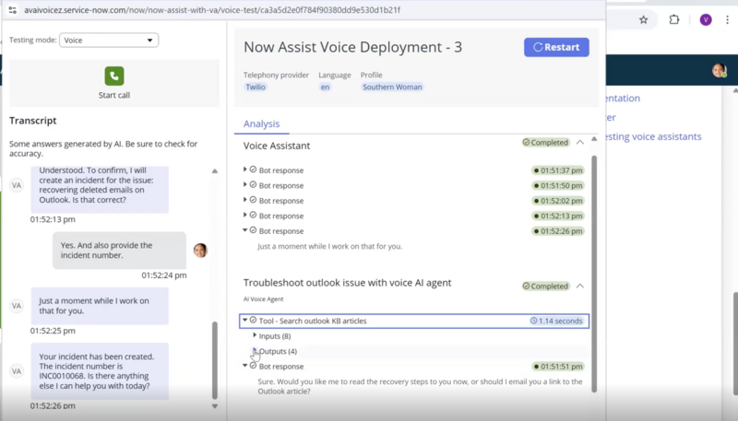Screen dimensions: 738x421
Task: Expand Inputs (8)
Action: pyautogui.click(x=255, y=335)
